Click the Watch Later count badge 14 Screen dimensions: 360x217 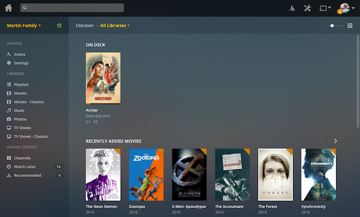(x=59, y=166)
